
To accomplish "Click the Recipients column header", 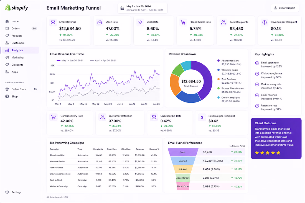I will click(98, 149).
